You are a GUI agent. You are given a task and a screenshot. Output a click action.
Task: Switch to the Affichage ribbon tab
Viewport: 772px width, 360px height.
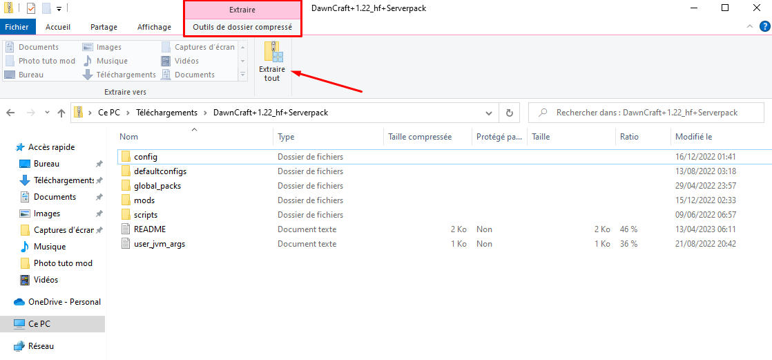point(154,27)
